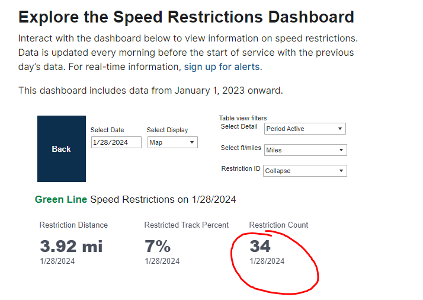Click the Explore the Speed Restrictions Dashboard heading

[x=186, y=17]
